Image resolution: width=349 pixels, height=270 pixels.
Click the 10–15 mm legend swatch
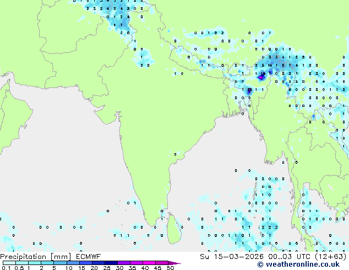click(x=73, y=263)
